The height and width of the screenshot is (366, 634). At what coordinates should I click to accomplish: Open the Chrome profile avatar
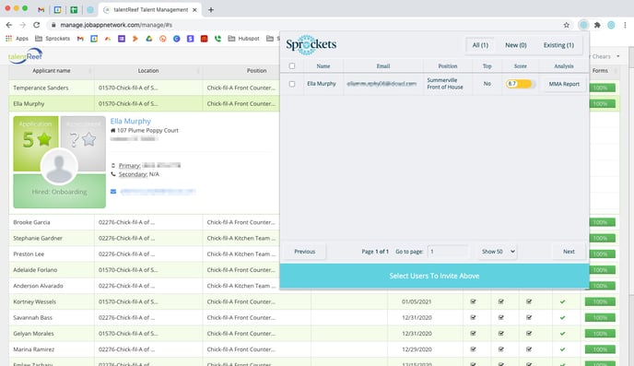(611, 25)
